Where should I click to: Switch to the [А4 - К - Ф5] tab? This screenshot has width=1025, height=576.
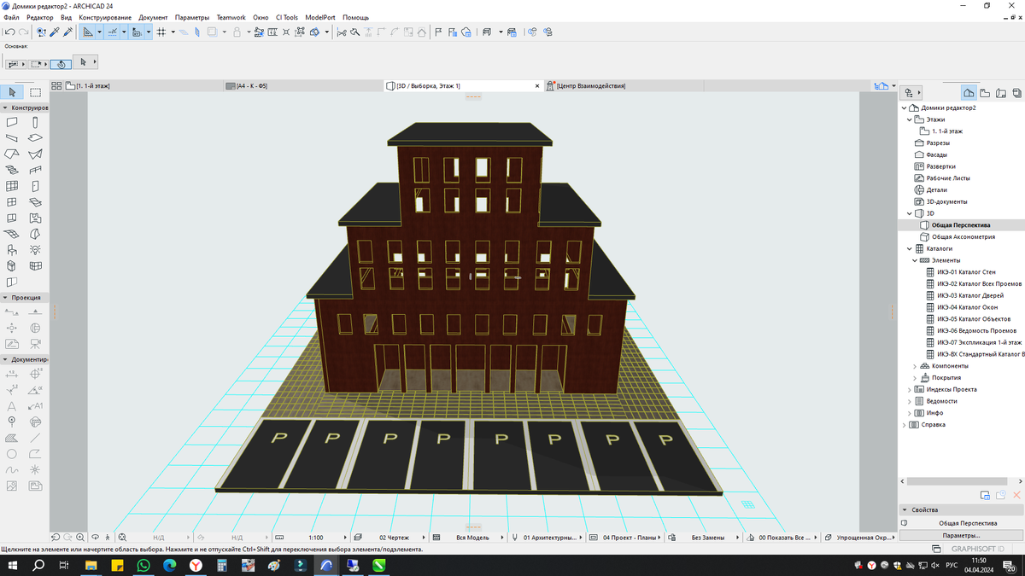(302, 86)
